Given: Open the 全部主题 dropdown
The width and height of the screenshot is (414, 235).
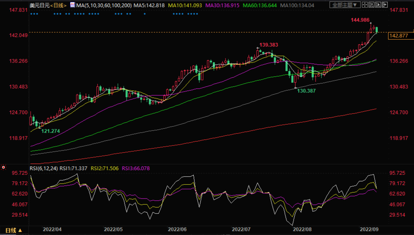Looking at the screenshot, I should coord(345,5).
